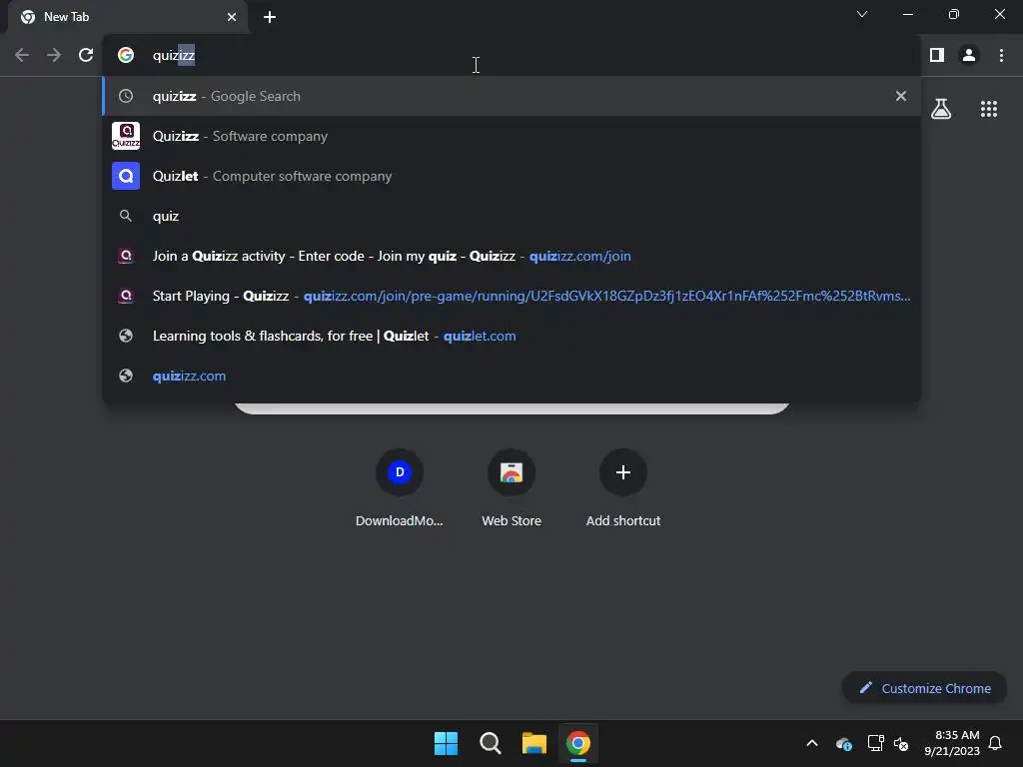
Task: Select the quizizz Google Search suggestion
Action: point(511,96)
